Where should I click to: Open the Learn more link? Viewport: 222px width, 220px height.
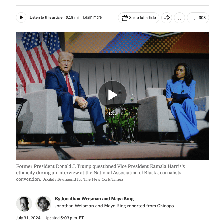pos(92,17)
